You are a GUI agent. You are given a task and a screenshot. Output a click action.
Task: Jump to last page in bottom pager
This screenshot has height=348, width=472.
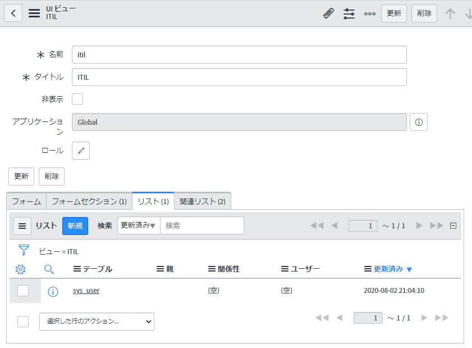[x=442, y=318]
